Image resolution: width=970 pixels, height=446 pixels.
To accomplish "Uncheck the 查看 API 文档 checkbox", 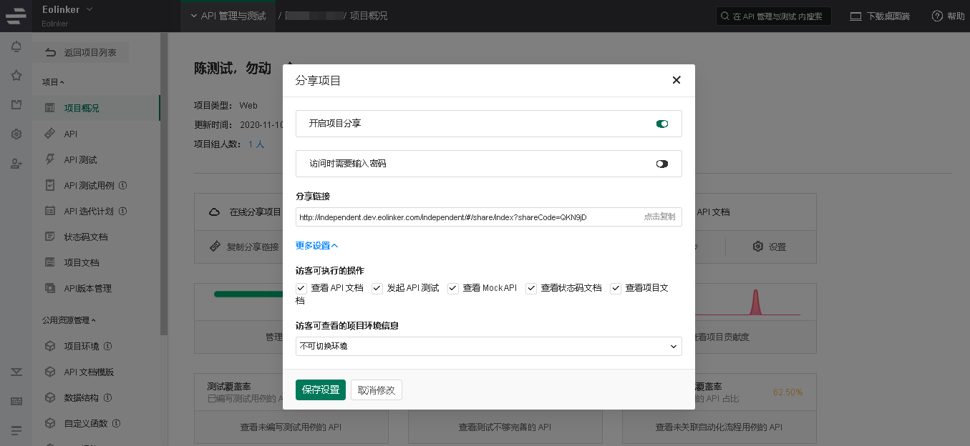I will click(x=301, y=288).
